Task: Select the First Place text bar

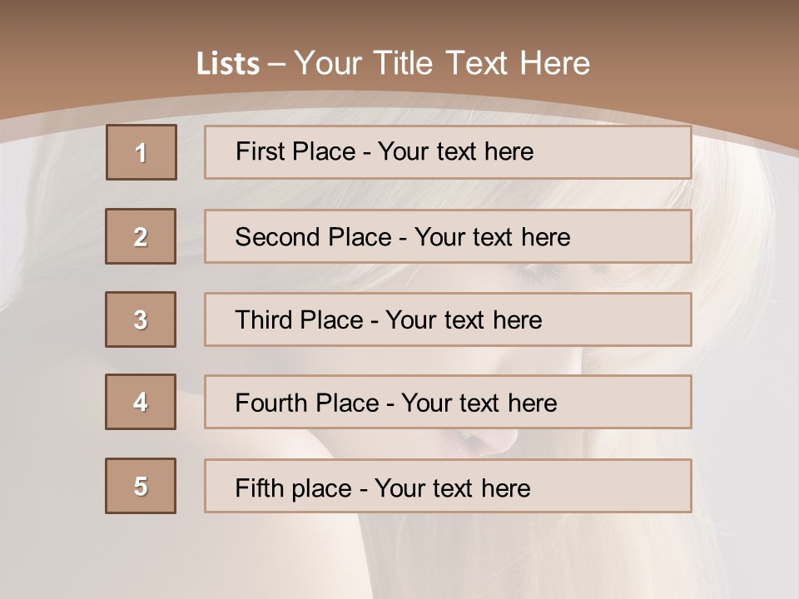Action: [448, 152]
